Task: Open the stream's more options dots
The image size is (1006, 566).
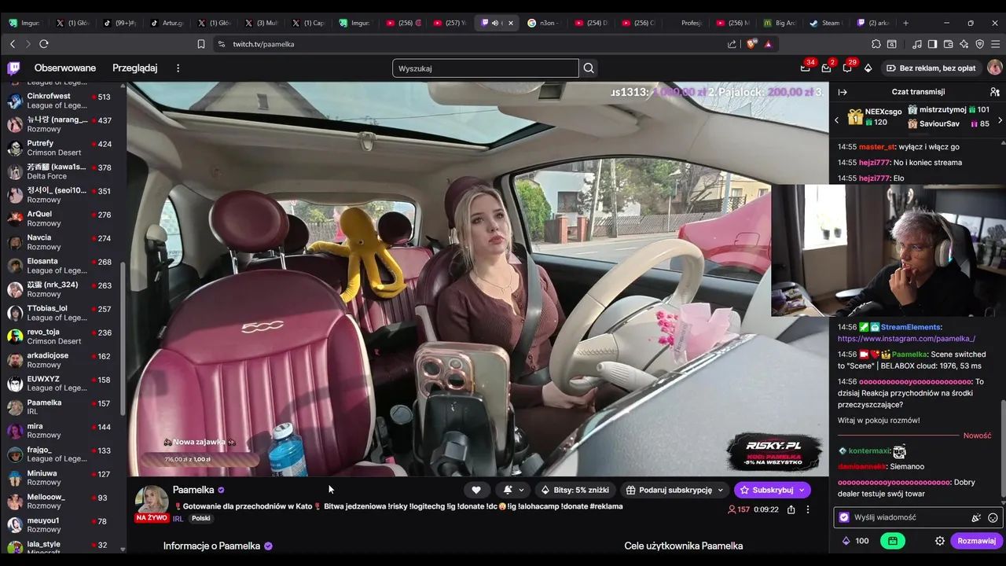Action: pos(807,509)
